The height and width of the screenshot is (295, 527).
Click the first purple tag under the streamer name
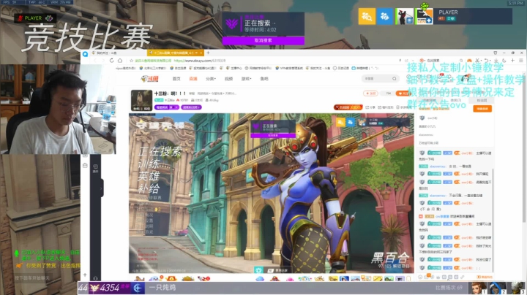pyautogui.click(x=167, y=107)
